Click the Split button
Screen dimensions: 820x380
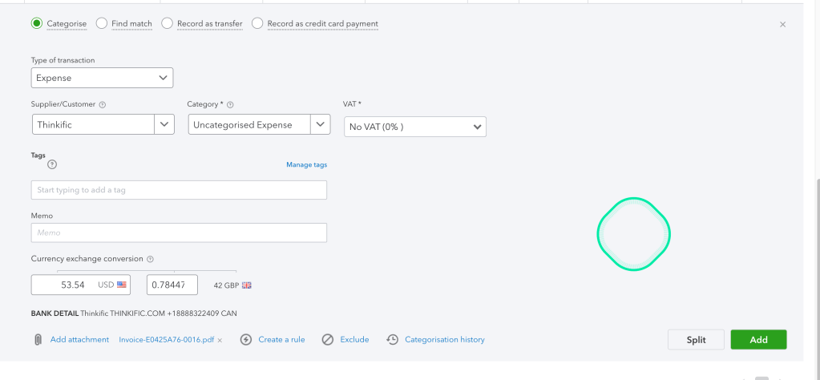(x=696, y=340)
